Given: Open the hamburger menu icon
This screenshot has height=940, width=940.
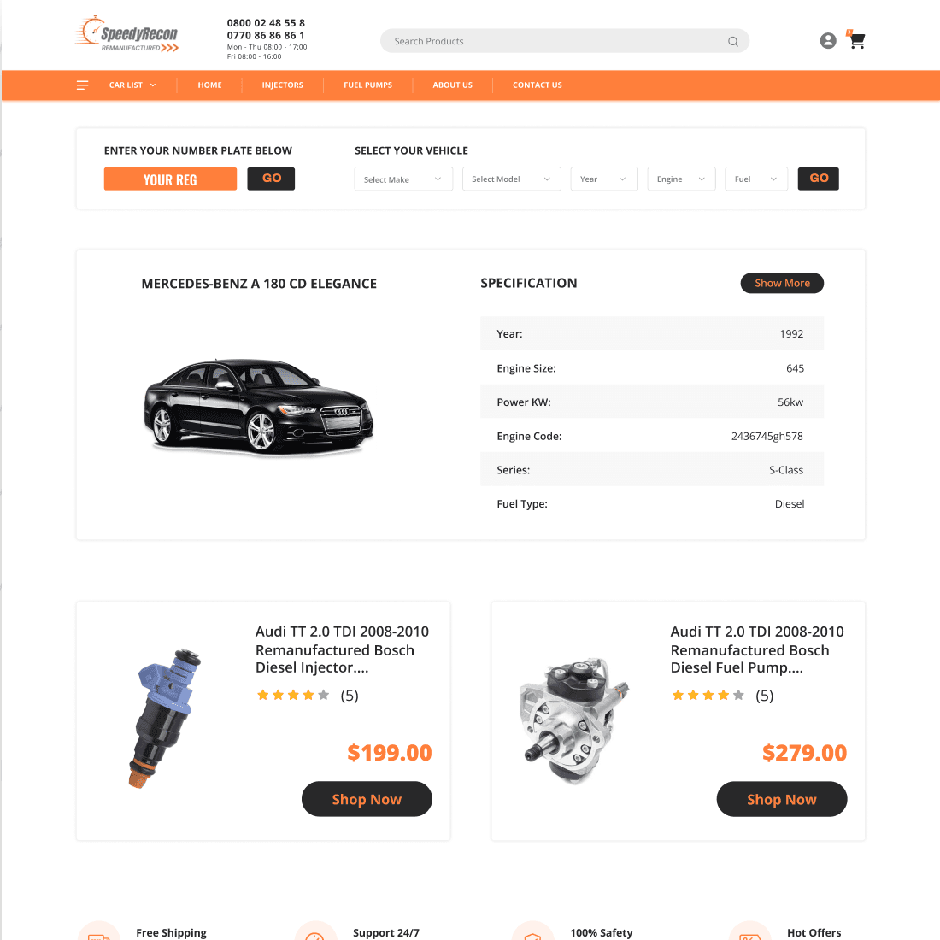Looking at the screenshot, I should (83, 85).
